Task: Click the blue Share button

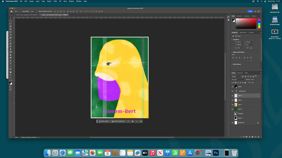Action: click(x=250, y=11)
